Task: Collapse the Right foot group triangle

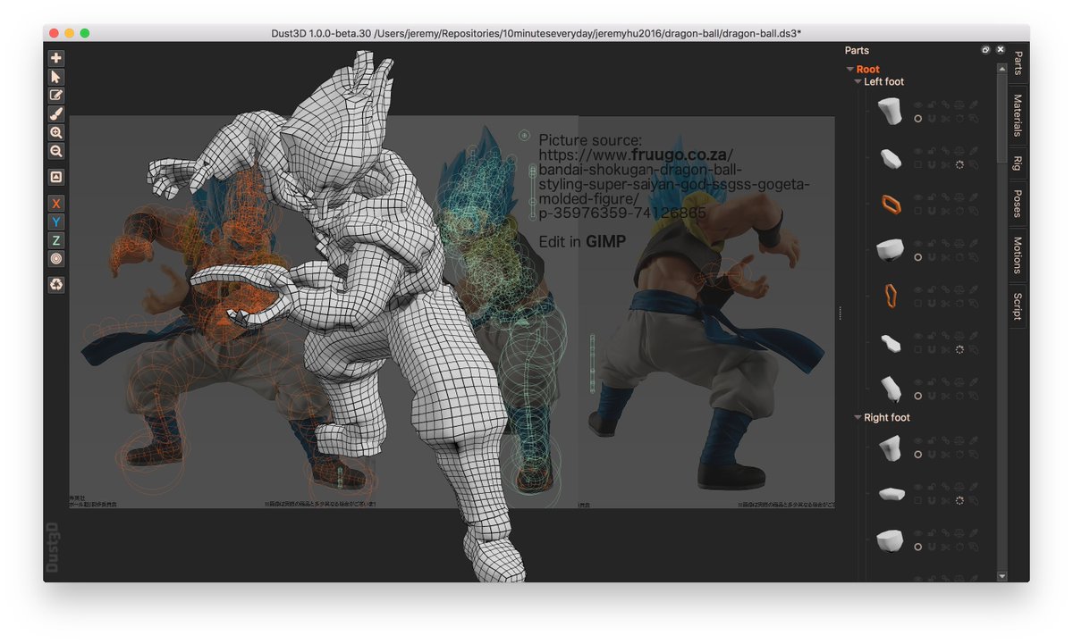Action: [858, 417]
